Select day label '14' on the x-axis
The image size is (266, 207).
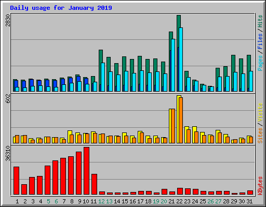coord(117,201)
